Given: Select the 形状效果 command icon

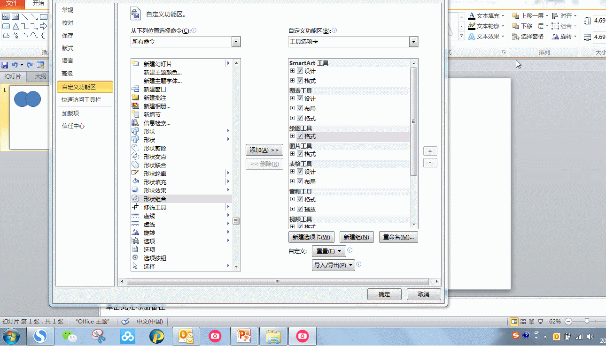Looking at the screenshot, I should click(135, 190).
